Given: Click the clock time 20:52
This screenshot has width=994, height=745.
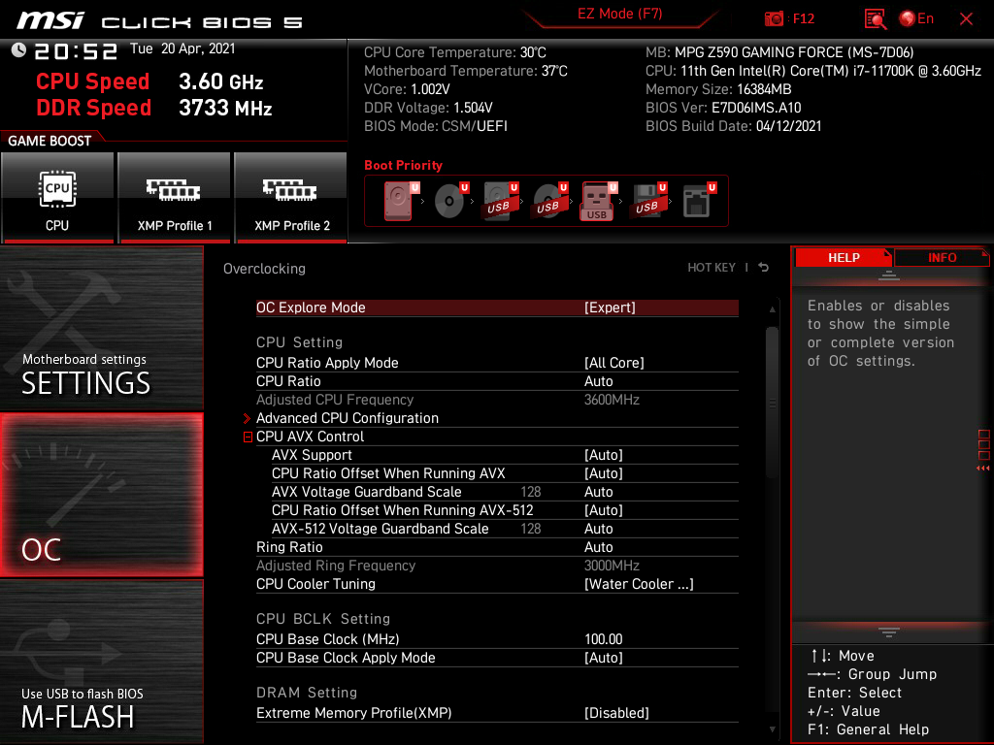Looking at the screenshot, I should pyautogui.click(x=76, y=50).
